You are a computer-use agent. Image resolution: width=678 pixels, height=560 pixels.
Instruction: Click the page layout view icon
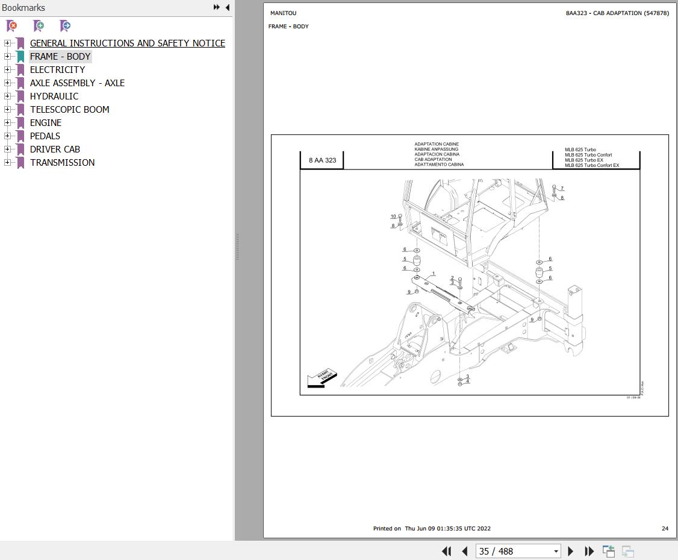pyautogui.click(x=609, y=551)
